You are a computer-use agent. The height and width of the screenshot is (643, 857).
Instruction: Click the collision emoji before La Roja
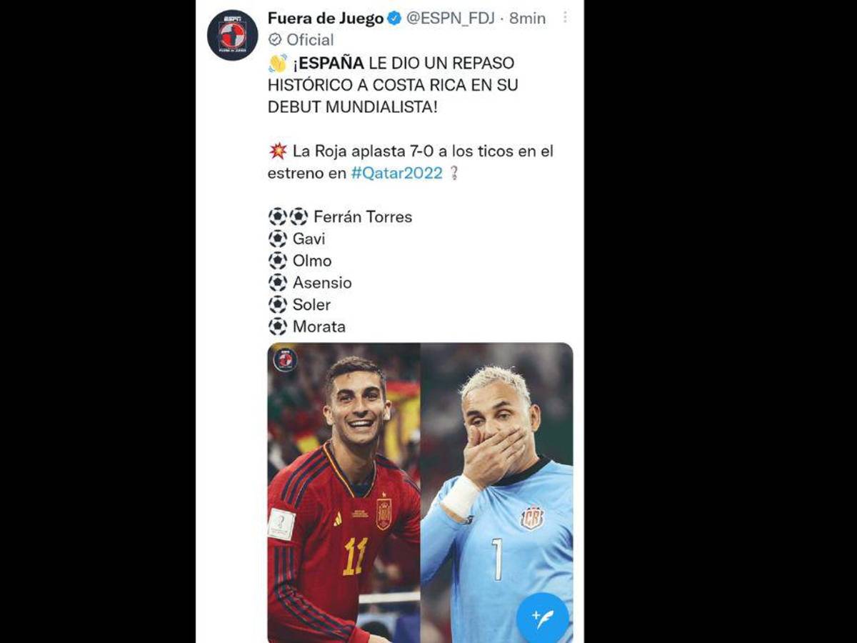pyautogui.click(x=278, y=151)
